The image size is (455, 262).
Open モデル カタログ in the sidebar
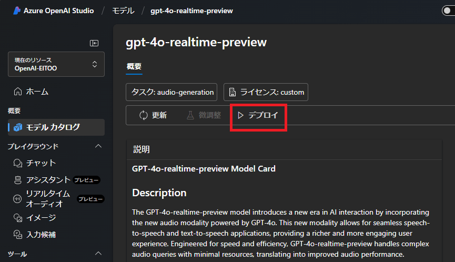point(56,127)
